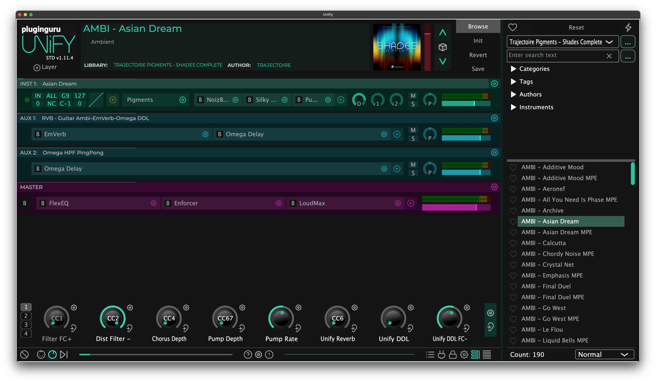The image size is (656, 383).
Task: Expand the Categories filter
Action: coord(513,69)
